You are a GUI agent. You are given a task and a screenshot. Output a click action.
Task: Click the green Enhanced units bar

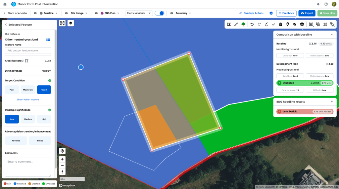(305, 83)
